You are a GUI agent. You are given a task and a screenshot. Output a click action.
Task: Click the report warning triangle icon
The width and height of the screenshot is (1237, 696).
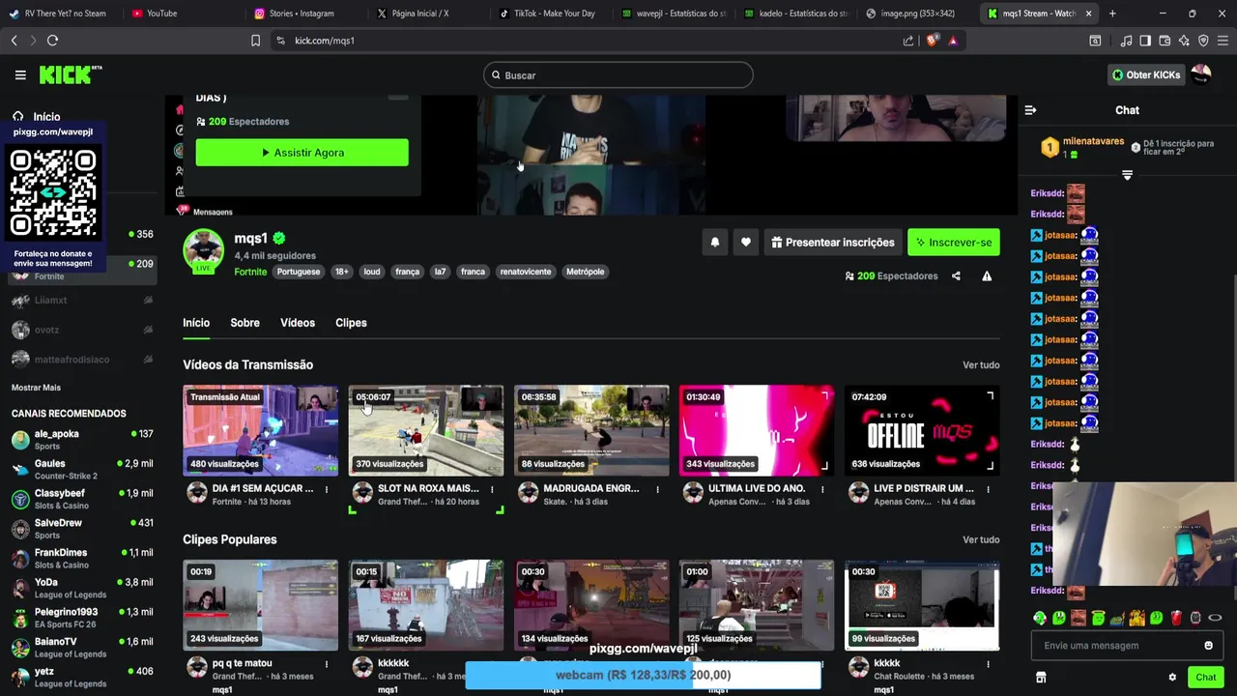click(x=987, y=276)
